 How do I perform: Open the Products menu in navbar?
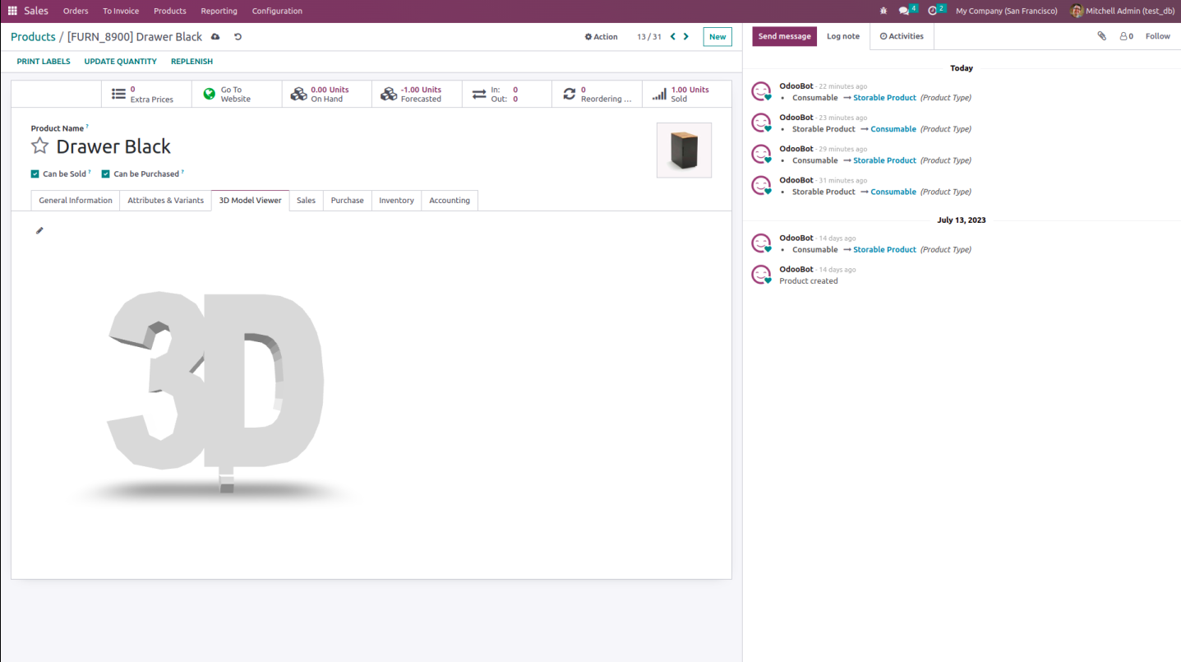170,11
